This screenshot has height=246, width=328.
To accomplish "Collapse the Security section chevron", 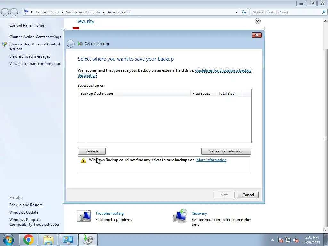I will (258, 21).
